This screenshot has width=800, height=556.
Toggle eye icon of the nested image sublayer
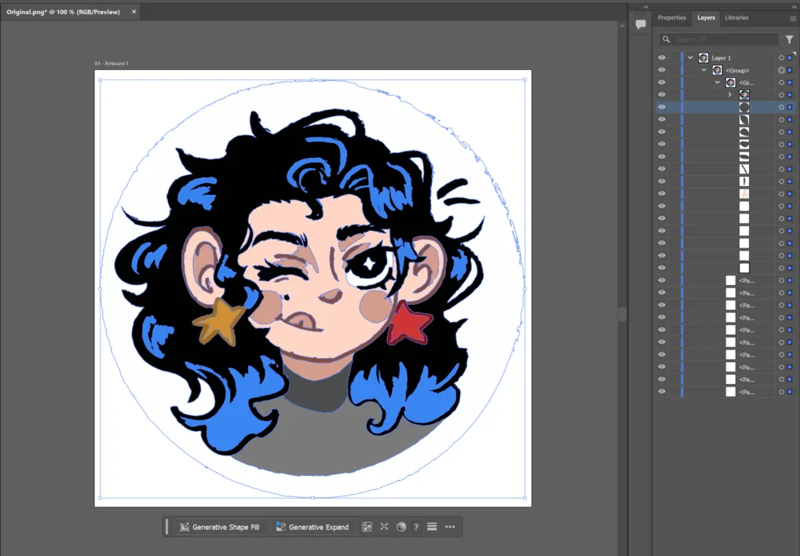click(x=662, y=94)
